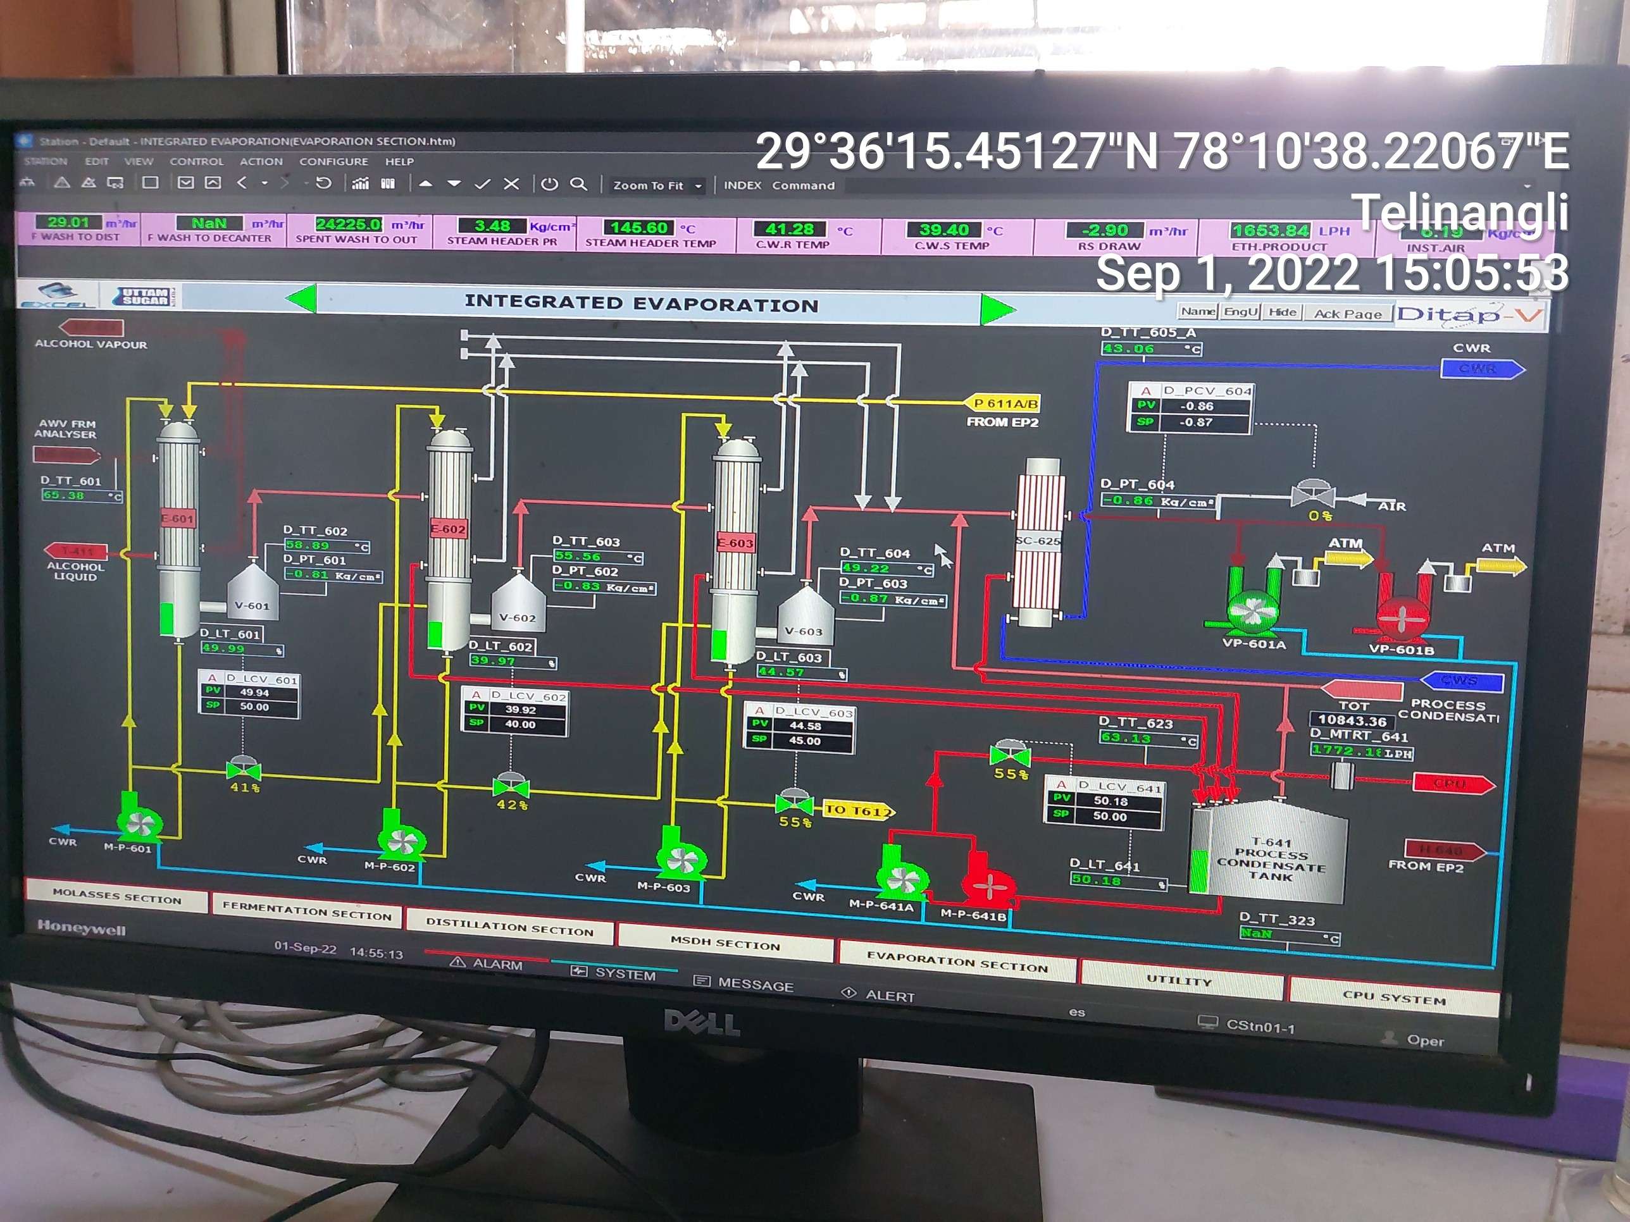
Task: Select the 42% control valve
Action: (510, 785)
